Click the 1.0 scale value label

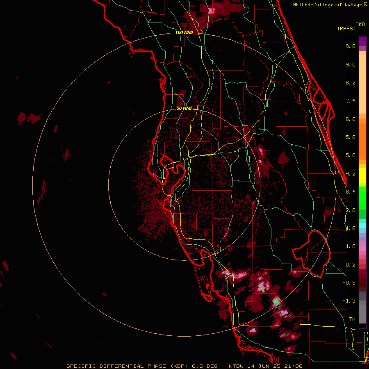(351, 246)
